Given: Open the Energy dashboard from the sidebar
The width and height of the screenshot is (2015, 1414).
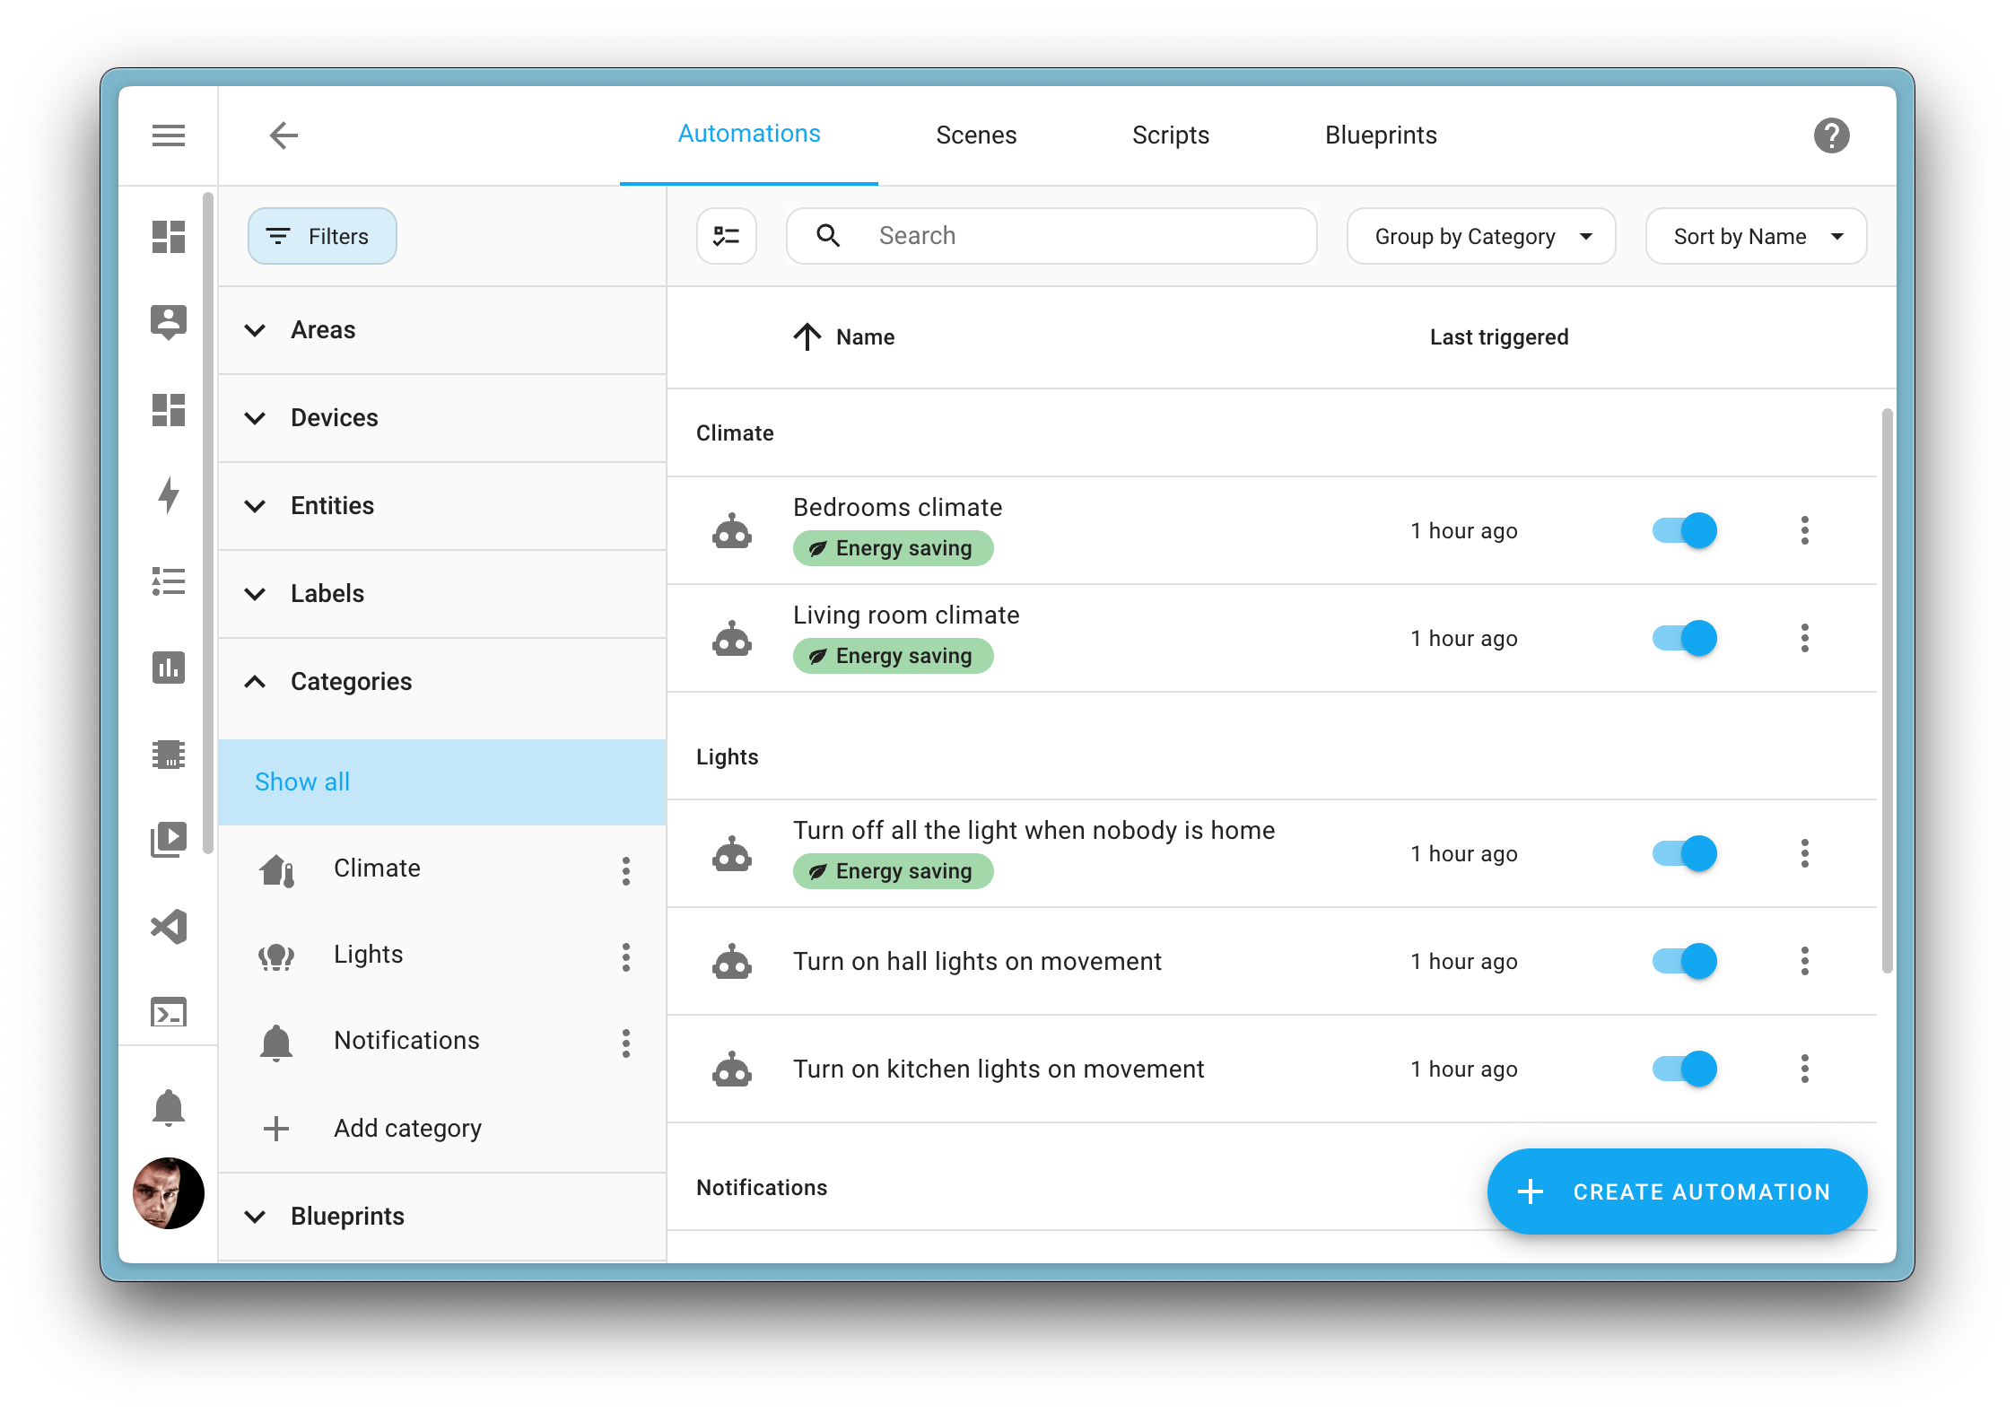Looking at the screenshot, I should pos(169,494).
